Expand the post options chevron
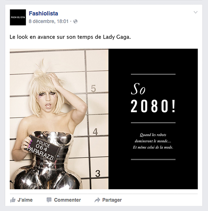 [196, 12]
